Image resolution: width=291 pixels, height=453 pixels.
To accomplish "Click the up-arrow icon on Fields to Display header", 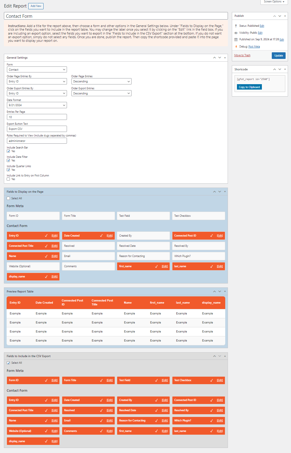I will pos(214,191).
